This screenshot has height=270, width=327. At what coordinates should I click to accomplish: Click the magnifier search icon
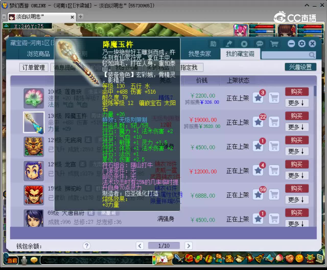(x=312, y=55)
